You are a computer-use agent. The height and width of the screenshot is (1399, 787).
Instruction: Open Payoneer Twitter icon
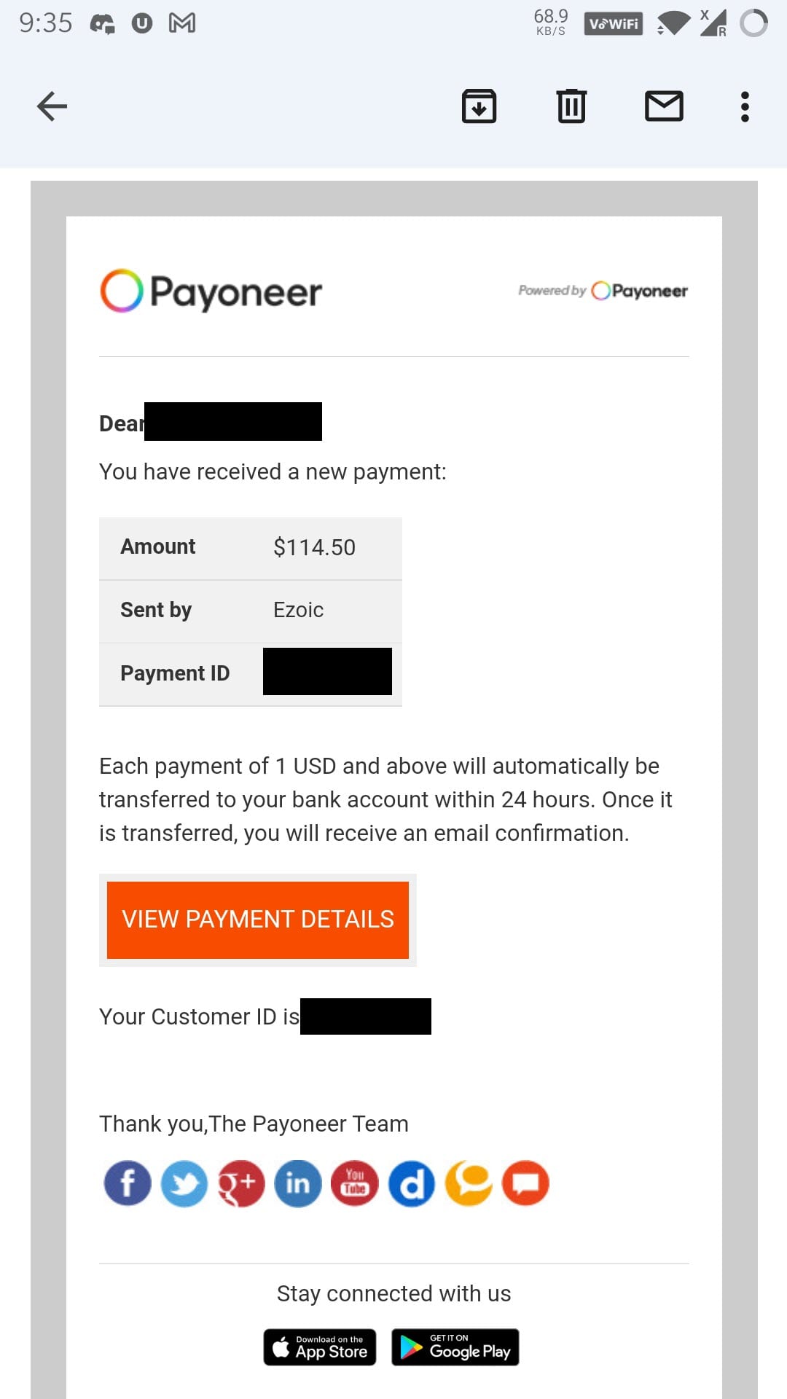pyautogui.click(x=184, y=1183)
